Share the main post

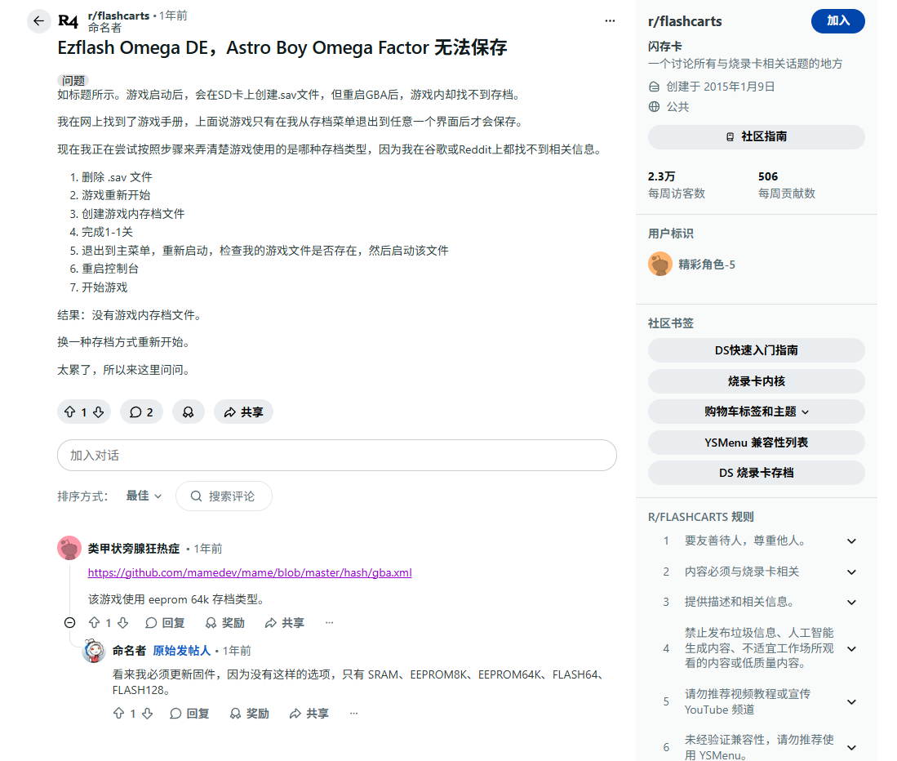click(243, 412)
